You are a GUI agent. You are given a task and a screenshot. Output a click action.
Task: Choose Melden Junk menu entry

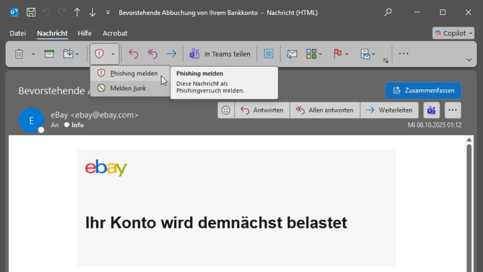tap(128, 88)
